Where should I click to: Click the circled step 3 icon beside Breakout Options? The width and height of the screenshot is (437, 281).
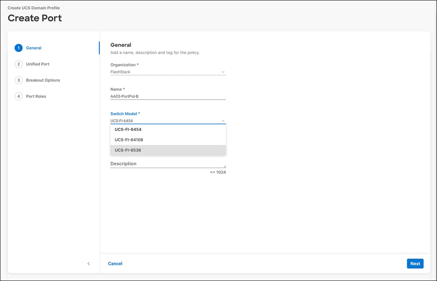(x=18, y=80)
